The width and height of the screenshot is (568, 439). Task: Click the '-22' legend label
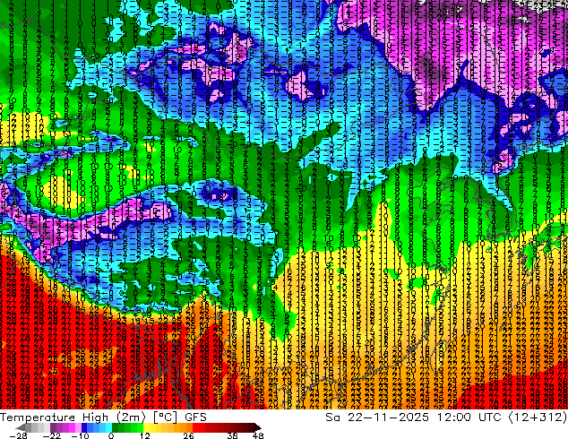click(x=51, y=435)
